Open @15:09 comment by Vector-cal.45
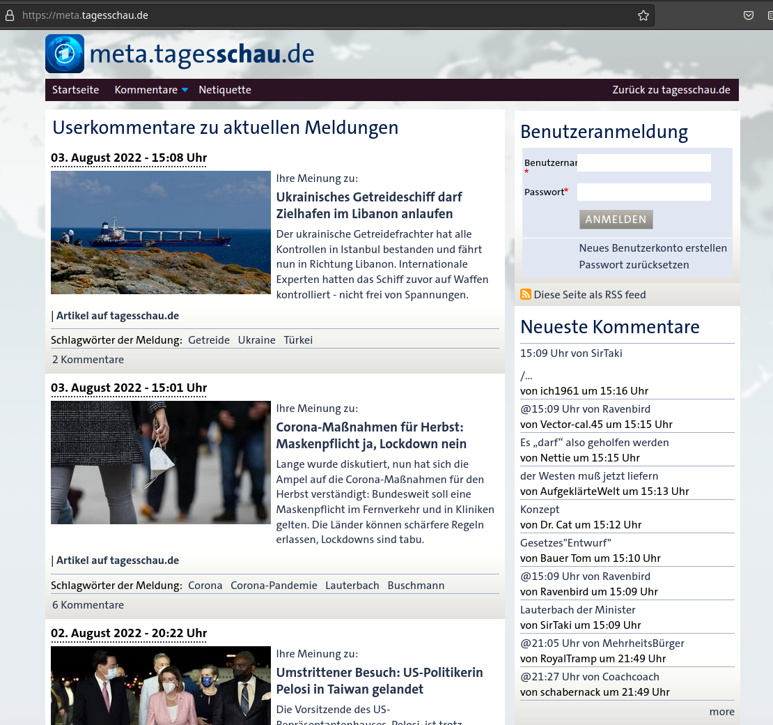This screenshot has width=773, height=725. [585, 409]
